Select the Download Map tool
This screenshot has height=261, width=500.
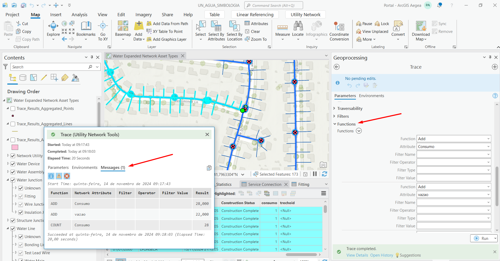click(x=420, y=30)
